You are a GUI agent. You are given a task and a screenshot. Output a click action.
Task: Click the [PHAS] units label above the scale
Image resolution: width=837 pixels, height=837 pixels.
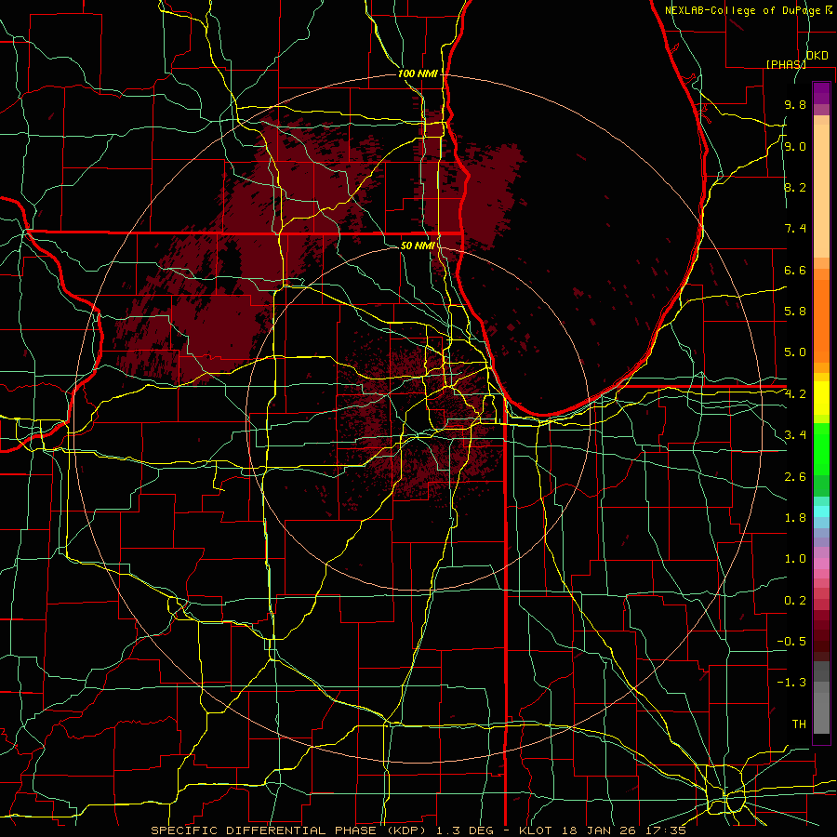(x=786, y=64)
